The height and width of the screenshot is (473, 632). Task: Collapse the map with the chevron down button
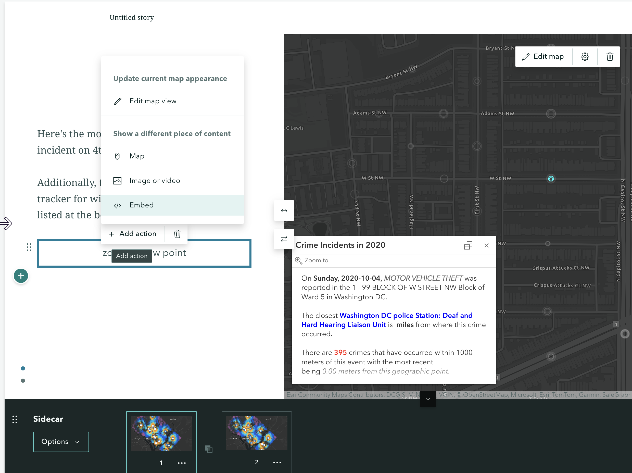coord(427,399)
